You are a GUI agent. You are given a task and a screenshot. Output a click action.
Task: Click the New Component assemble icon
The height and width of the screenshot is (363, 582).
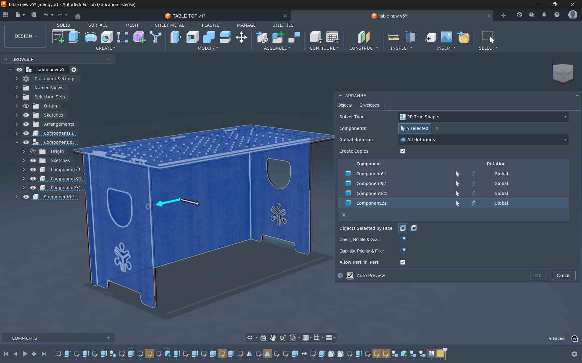coord(278,37)
